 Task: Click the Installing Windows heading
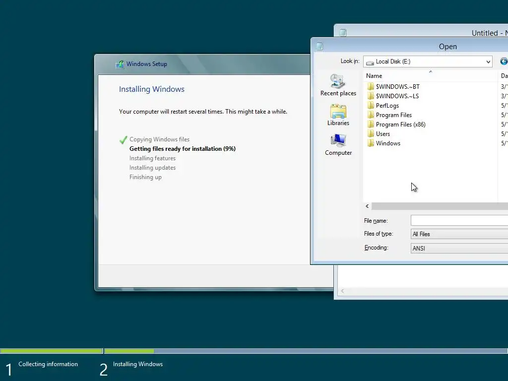[152, 89]
